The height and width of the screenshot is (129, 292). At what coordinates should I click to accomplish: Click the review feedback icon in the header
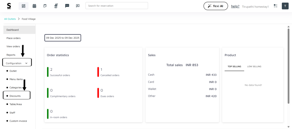click(78, 6)
